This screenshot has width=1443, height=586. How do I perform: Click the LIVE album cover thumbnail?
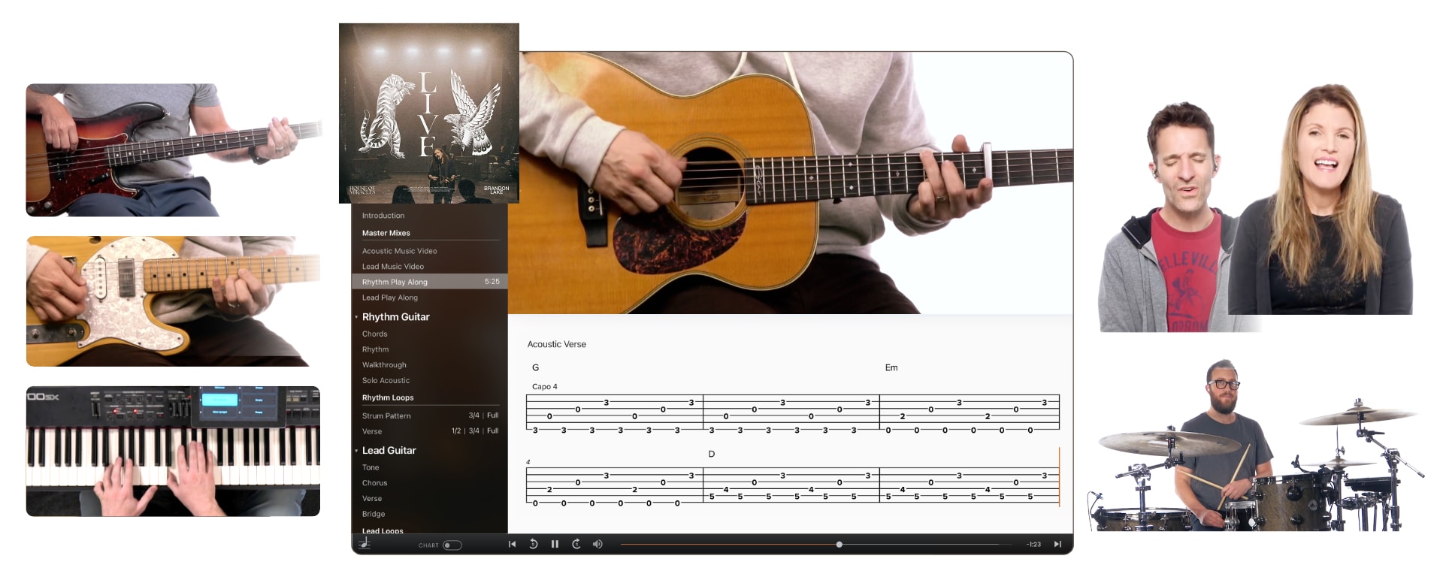[x=428, y=113]
